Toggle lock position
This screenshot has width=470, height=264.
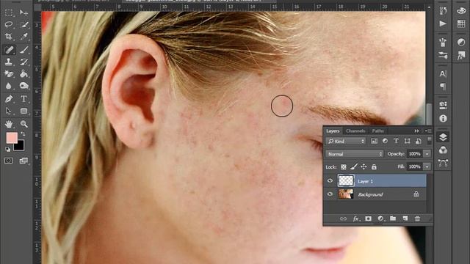point(364,166)
